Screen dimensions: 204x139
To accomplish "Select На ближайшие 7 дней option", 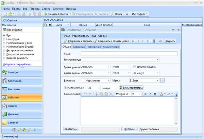I will click(4, 43).
